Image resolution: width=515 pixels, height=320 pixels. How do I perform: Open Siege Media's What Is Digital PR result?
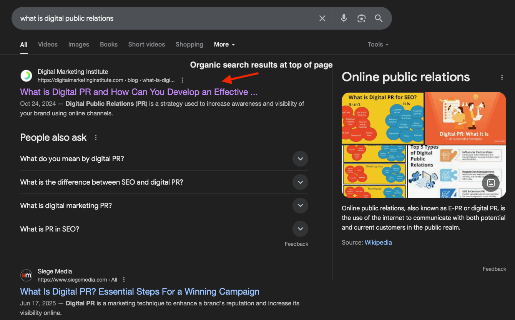[x=140, y=292]
